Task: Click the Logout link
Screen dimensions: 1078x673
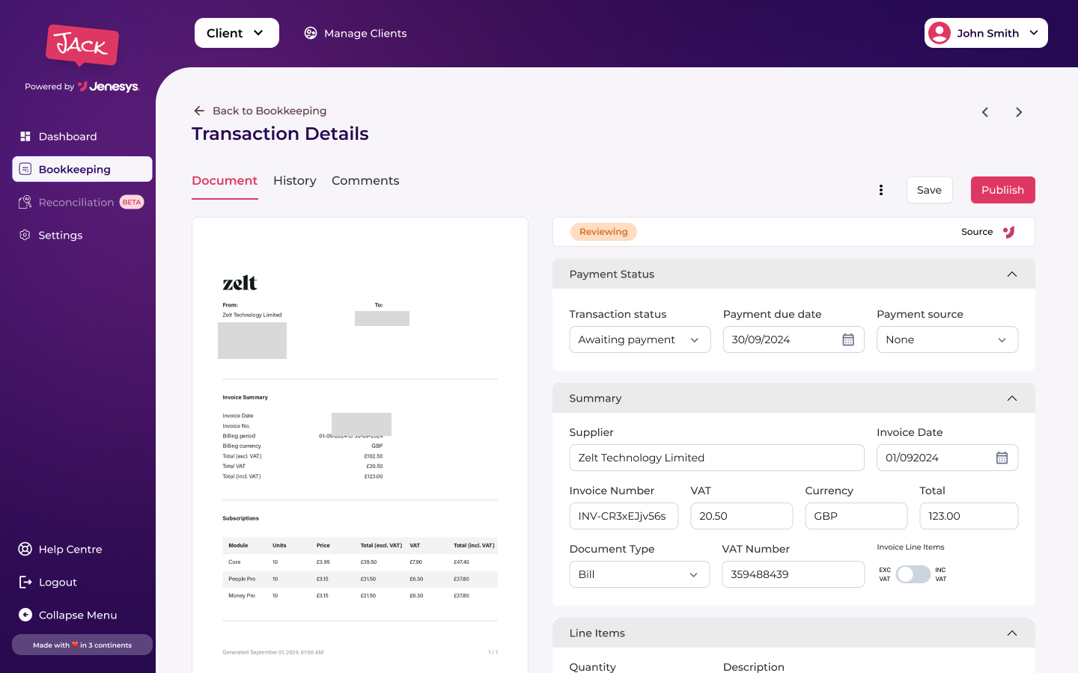Action: pos(58,582)
